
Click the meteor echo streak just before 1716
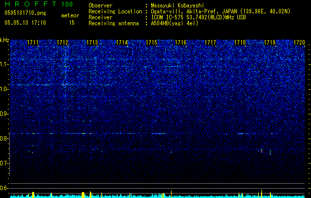click(x=172, y=152)
